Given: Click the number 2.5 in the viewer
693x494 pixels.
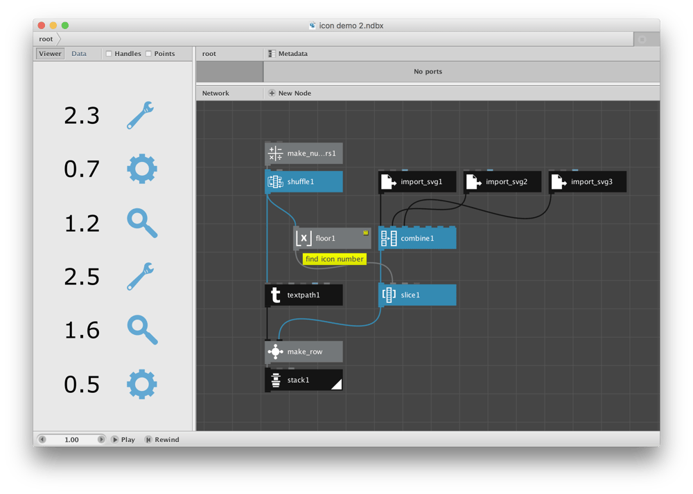Looking at the screenshot, I should 82,277.
